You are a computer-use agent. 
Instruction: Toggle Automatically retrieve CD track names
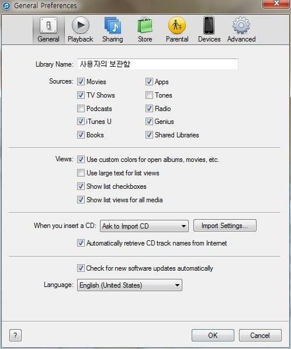(81, 243)
